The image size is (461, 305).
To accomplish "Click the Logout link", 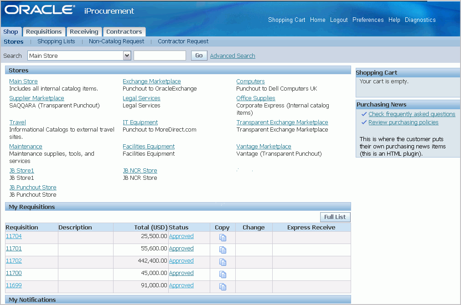I will click(x=339, y=20).
